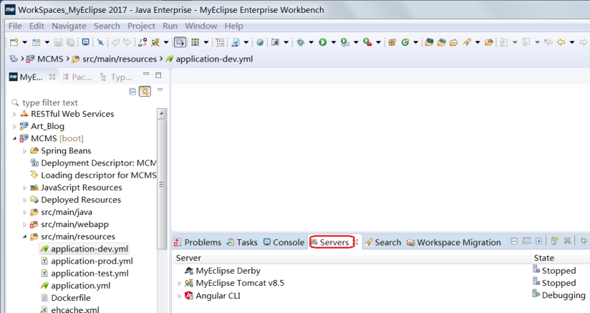The image size is (590, 313).
Task: Expand the src/main/java folder
Action: (x=25, y=212)
